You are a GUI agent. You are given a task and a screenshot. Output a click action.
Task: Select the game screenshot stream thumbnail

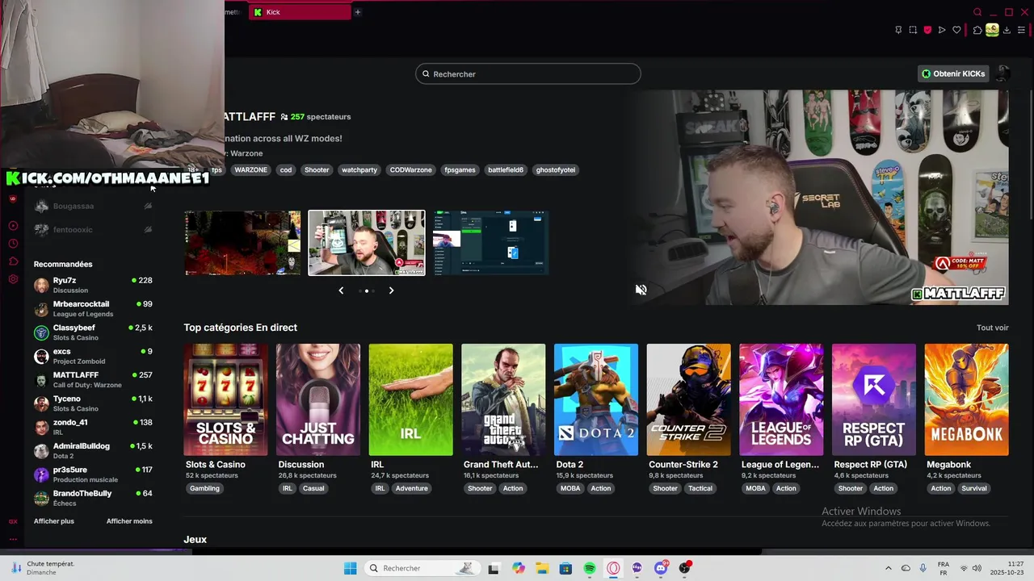pyautogui.click(x=242, y=243)
